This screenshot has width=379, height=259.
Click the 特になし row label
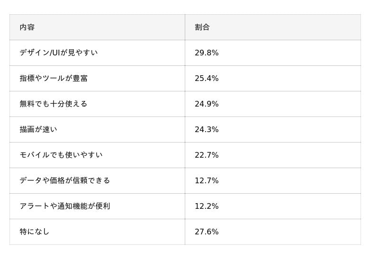(x=35, y=232)
